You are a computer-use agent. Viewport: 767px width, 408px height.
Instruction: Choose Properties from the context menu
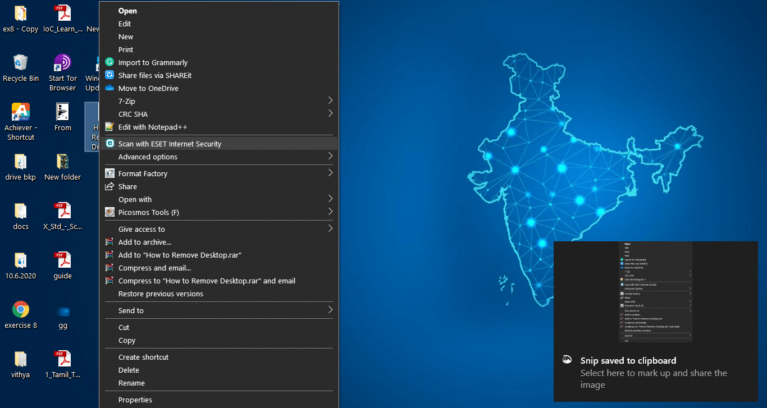coord(135,400)
